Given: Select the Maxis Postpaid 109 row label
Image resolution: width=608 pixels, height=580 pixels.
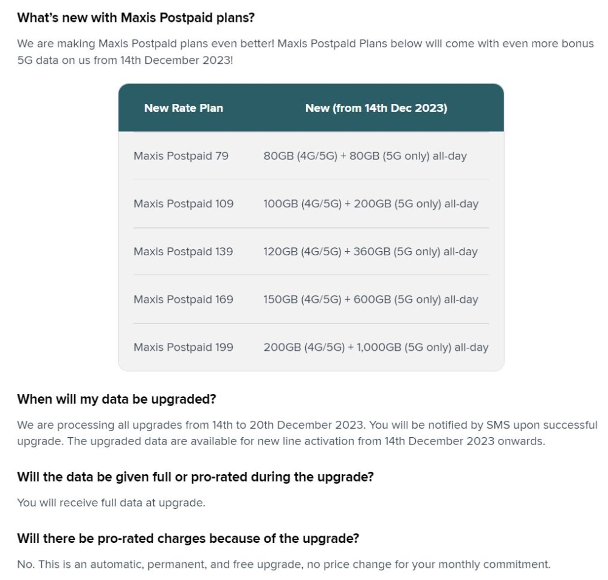Looking at the screenshot, I should [184, 204].
